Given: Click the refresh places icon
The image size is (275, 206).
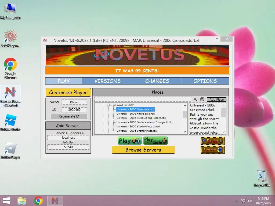Looking at the screenshot, I should 202,99.
